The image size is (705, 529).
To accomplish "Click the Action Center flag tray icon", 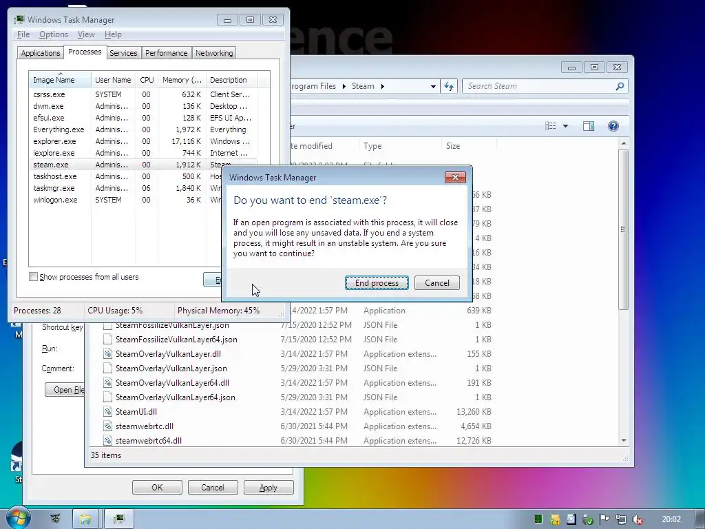I will (604, 519).
